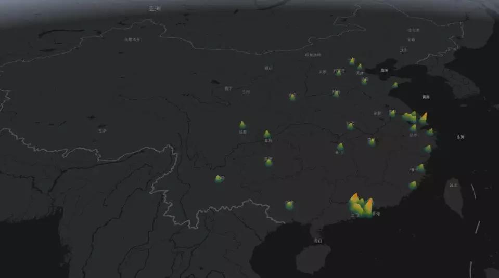Select the data spike above the 重庆 label
Viewport: 499px width, 278px height.
point(267,134)
